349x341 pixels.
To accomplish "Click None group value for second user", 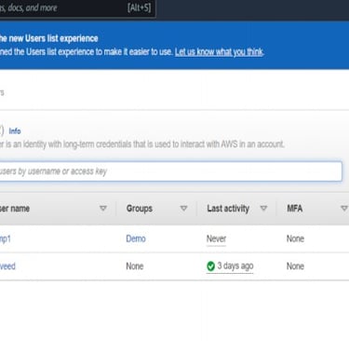I will [x=135, y=266].
